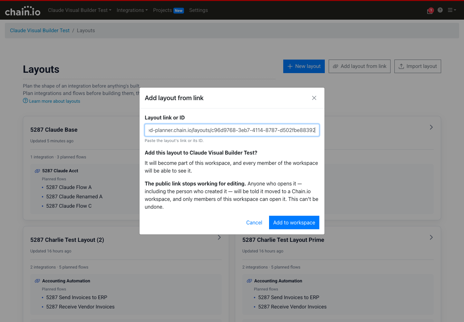Click the 5287 Charlie Test Layout Prime title
The width and height of the screenshot is (464, 322).
pyautogui.click(x=283, y=240)
